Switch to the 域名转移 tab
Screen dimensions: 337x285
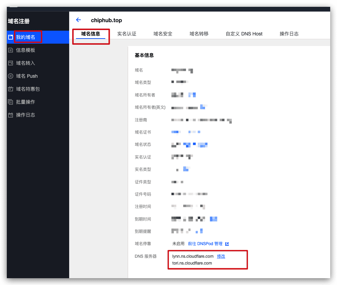click(199, 34)
